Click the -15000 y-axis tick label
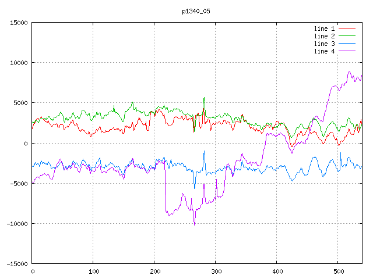Screen dimensions: 373x279 click(x=16, y=263)
